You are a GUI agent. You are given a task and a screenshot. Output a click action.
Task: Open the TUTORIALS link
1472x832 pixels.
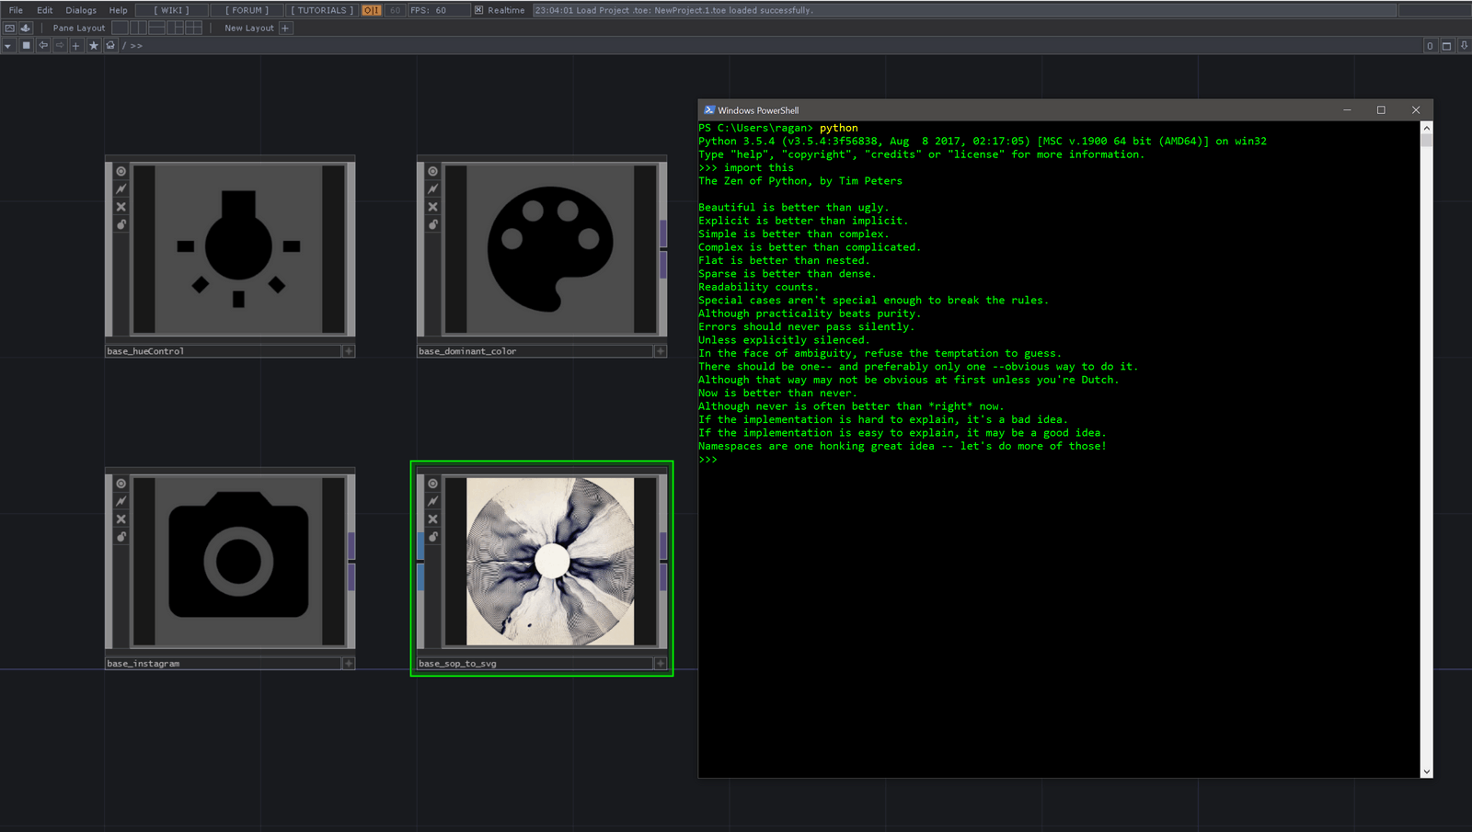(x=321, y=10)
